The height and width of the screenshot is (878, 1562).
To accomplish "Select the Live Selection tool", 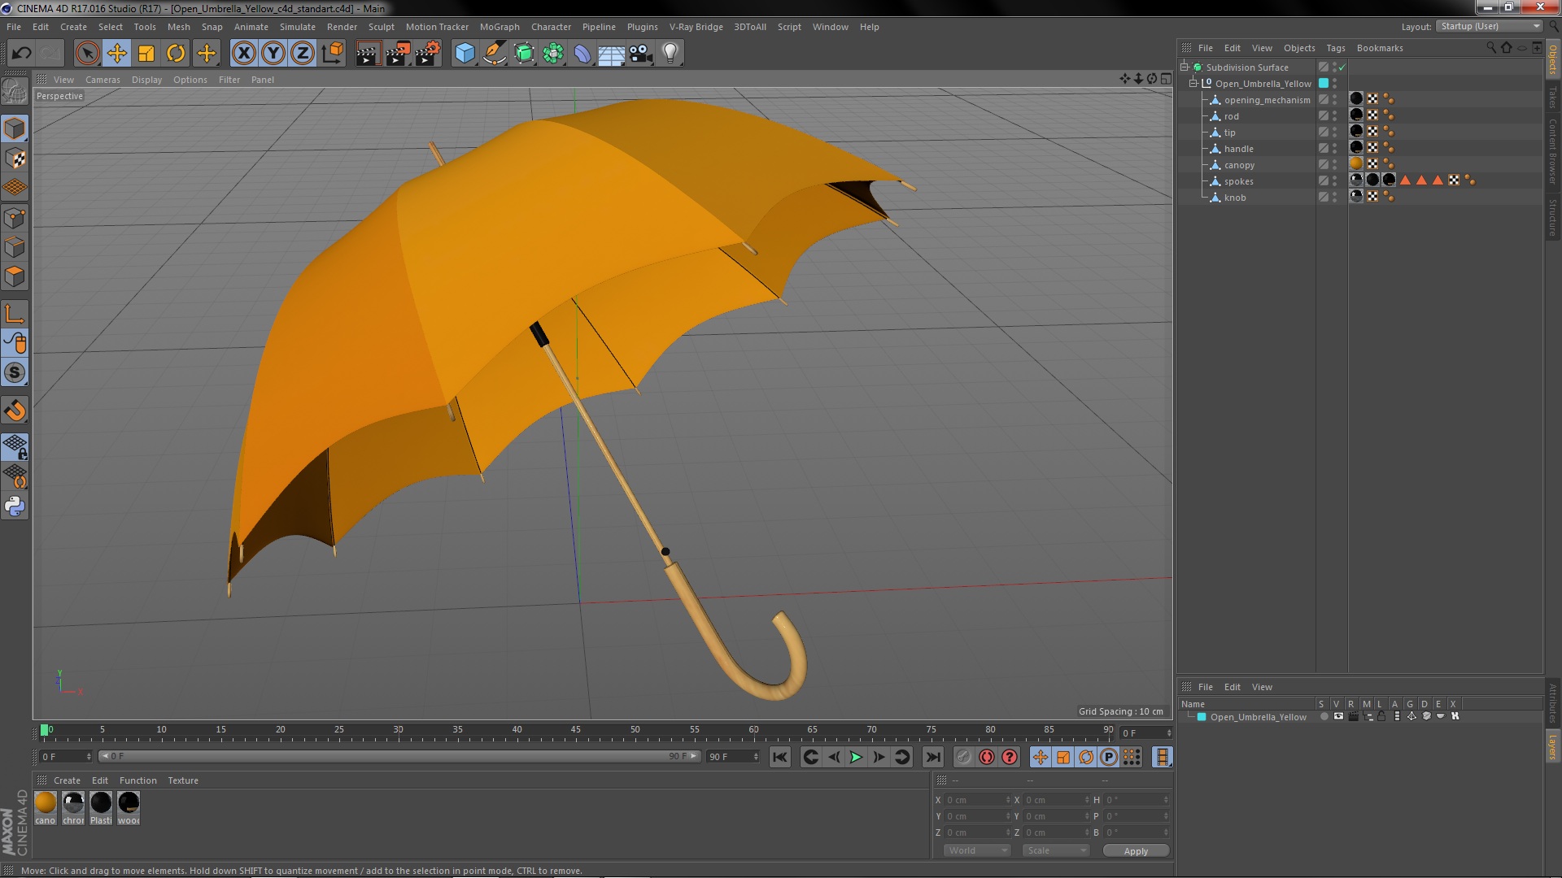I will pos(87,54).
